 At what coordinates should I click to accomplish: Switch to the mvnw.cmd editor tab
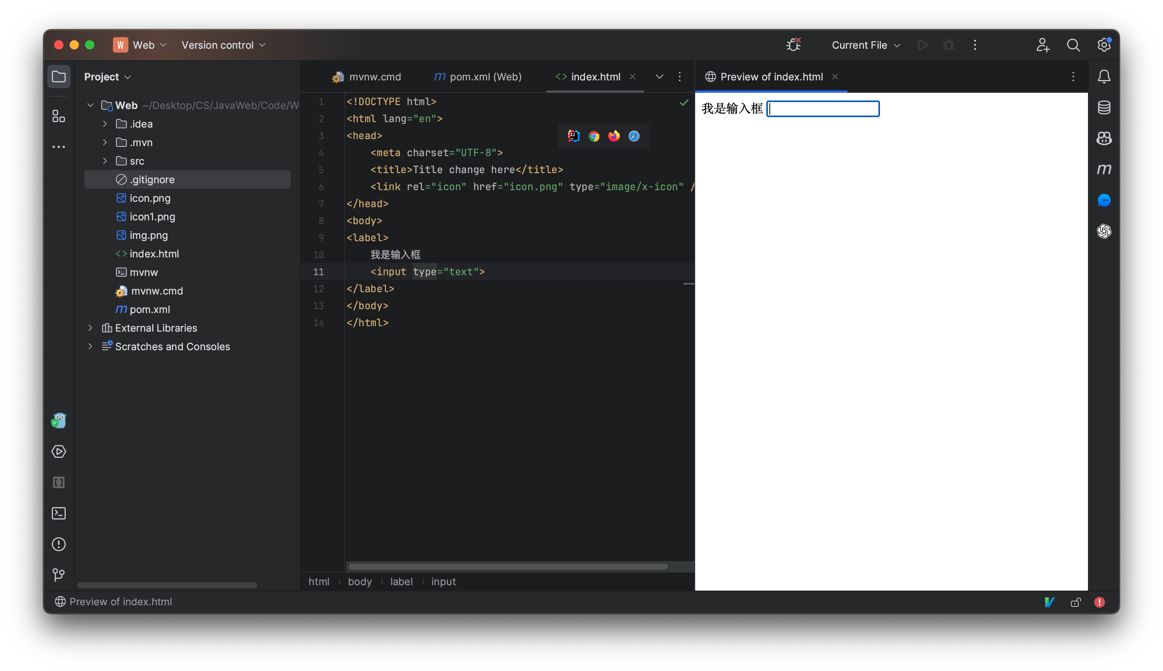(367, 77)
